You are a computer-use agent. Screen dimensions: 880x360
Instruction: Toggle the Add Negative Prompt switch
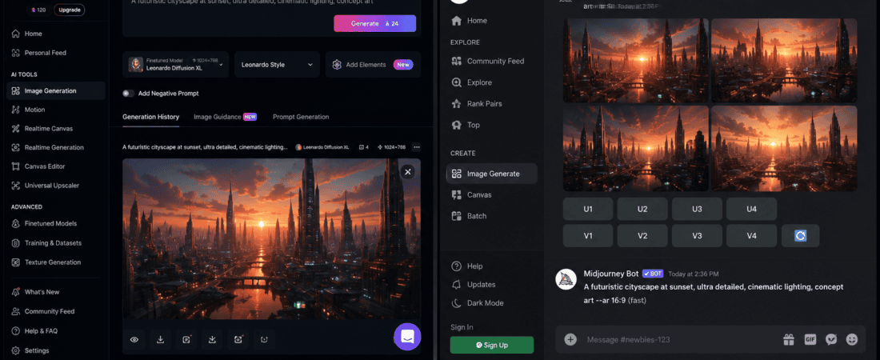(129, 94)
